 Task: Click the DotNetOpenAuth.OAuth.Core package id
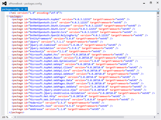tap(47, 29)
